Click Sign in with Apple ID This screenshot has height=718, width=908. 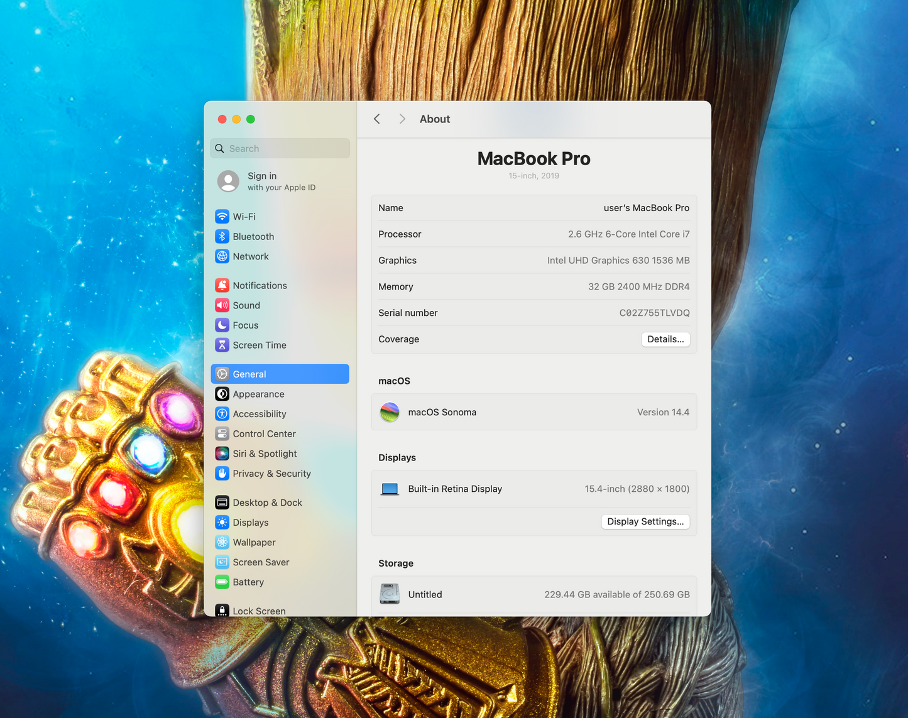pyautogui.click(x=280, y=181)
